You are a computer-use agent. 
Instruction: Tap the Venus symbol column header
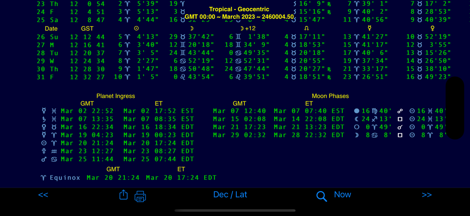432,28
